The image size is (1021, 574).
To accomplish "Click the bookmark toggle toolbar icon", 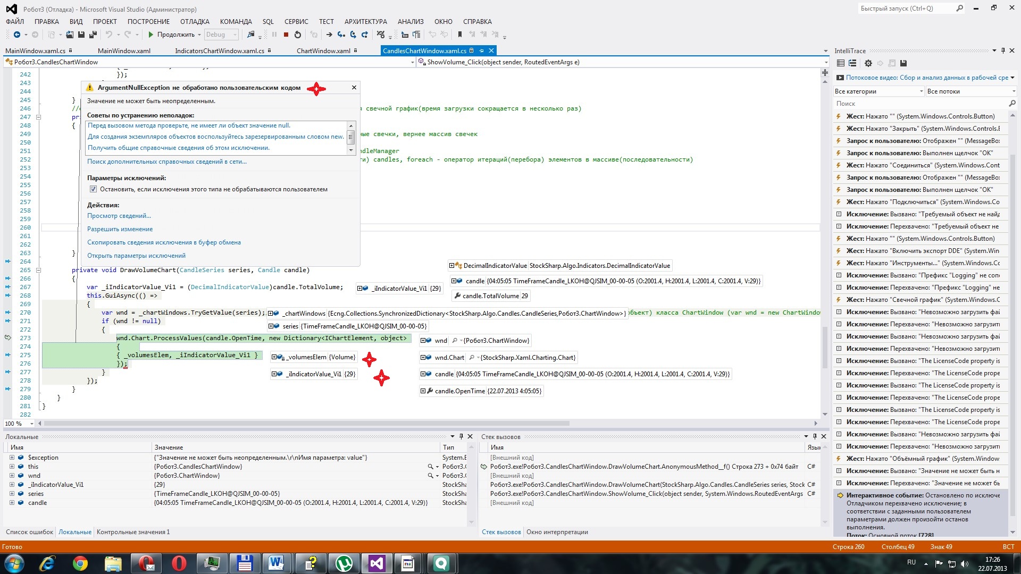I will (460, 35).
